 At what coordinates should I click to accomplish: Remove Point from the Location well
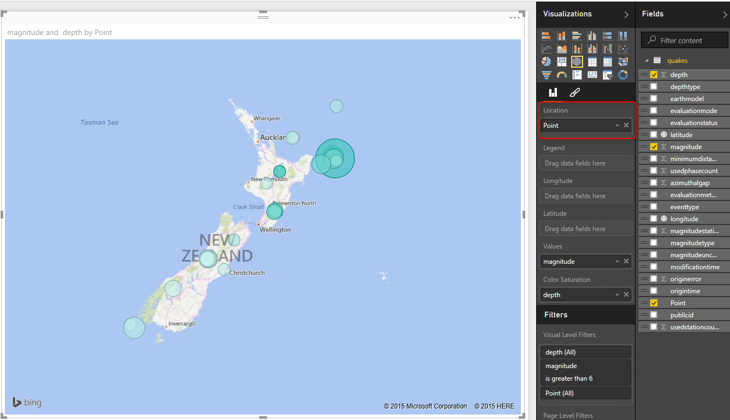[626, 126]
